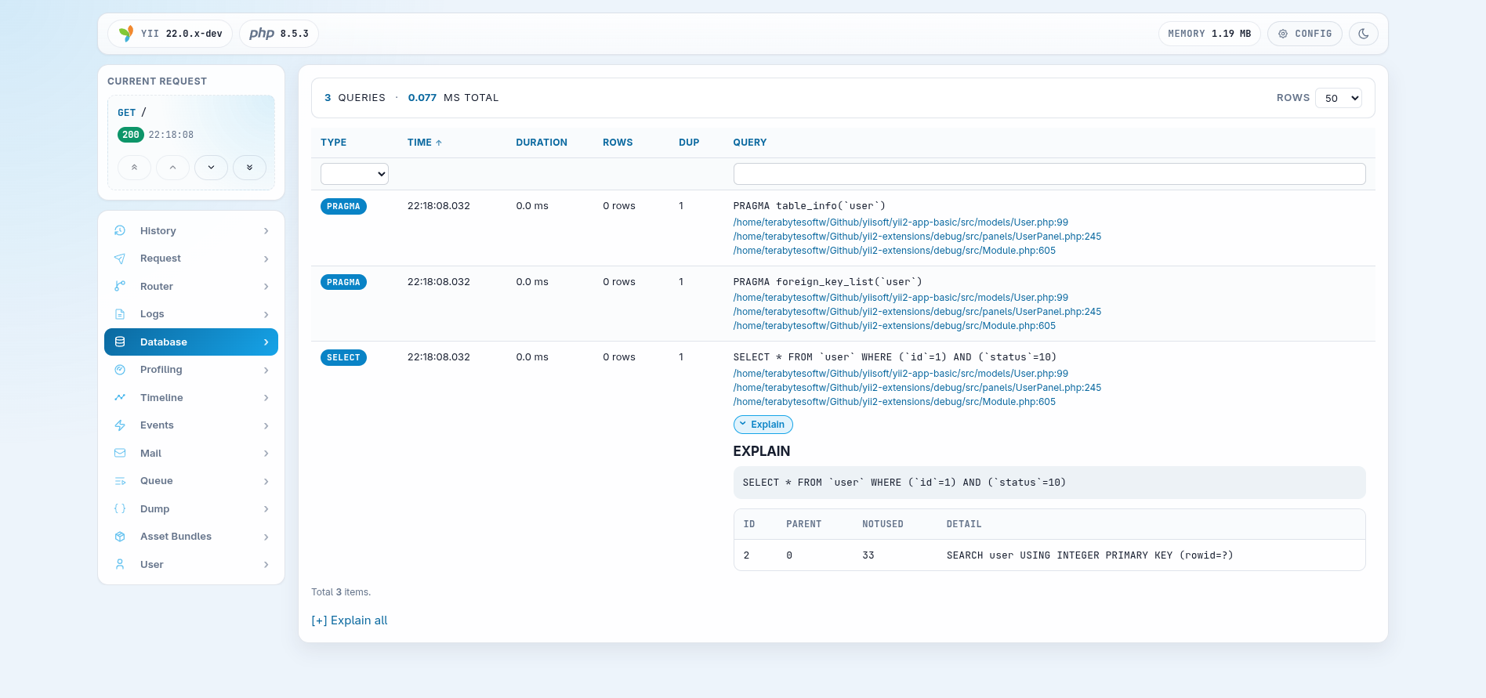Click the Dump braces icon
This screenshot has height=698, width=1486.
(120, 508)
